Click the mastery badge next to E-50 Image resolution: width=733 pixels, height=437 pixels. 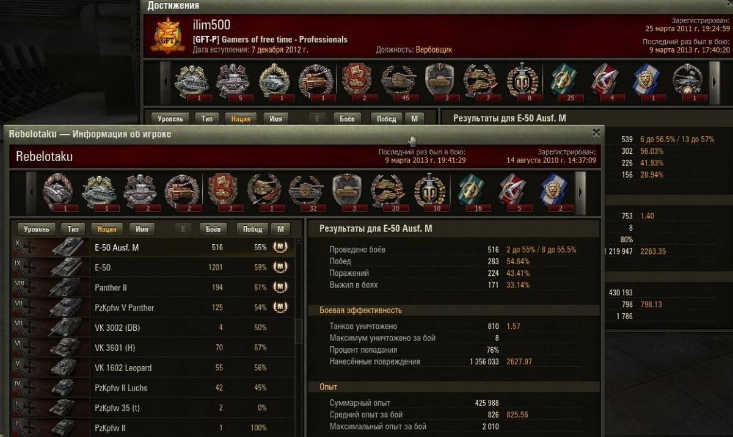click(x=280, y=267)
